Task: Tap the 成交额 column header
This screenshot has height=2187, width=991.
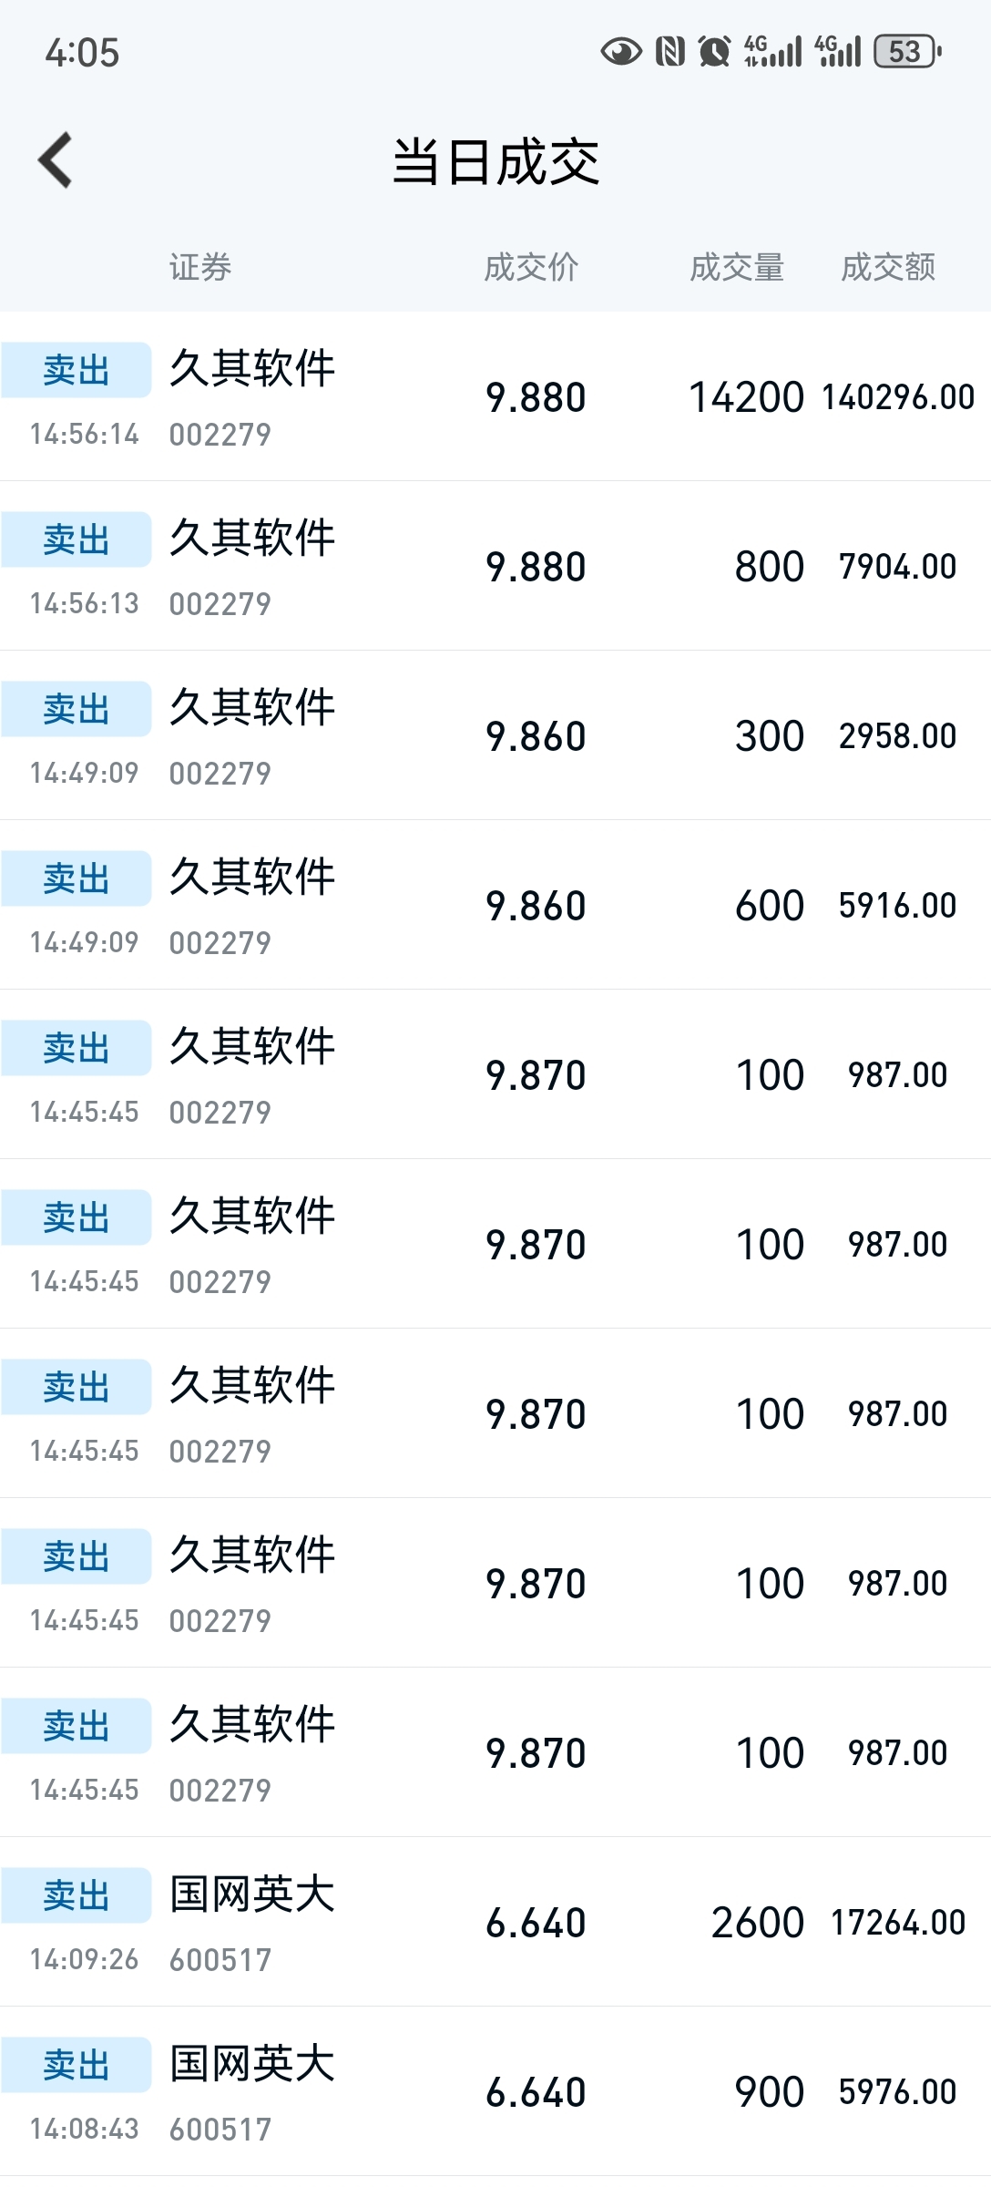Action: point(888,267)
